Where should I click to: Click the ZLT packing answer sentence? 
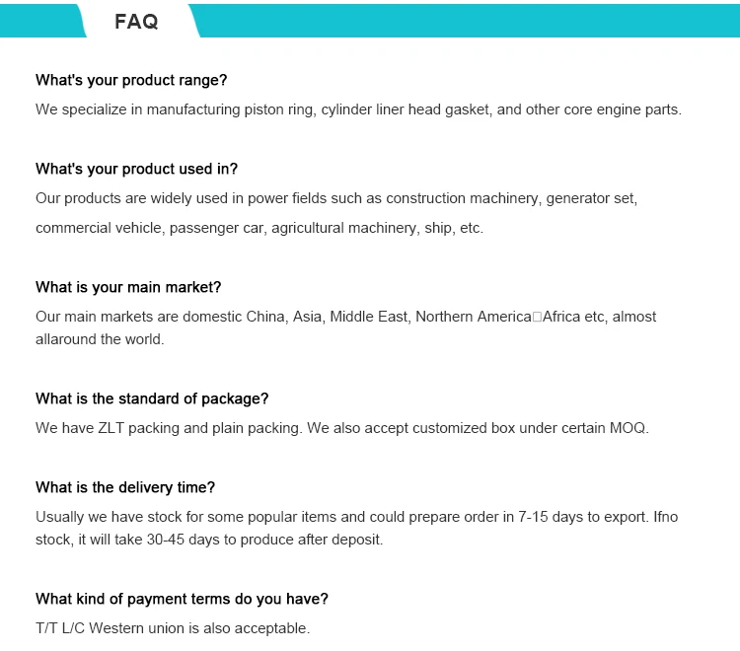pos(342,428)
